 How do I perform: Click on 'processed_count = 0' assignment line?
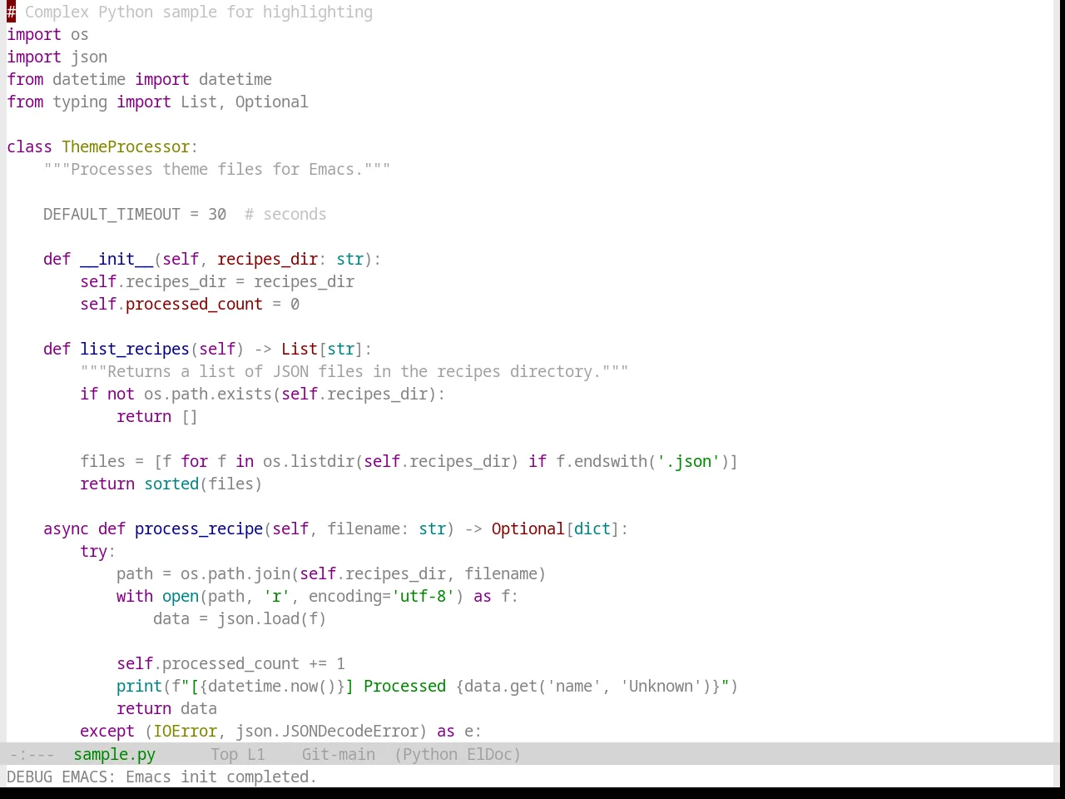tap(190, 304)
